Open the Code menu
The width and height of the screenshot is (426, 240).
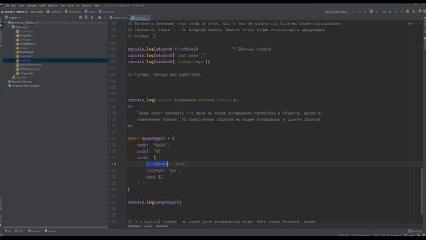click(43, 5)
